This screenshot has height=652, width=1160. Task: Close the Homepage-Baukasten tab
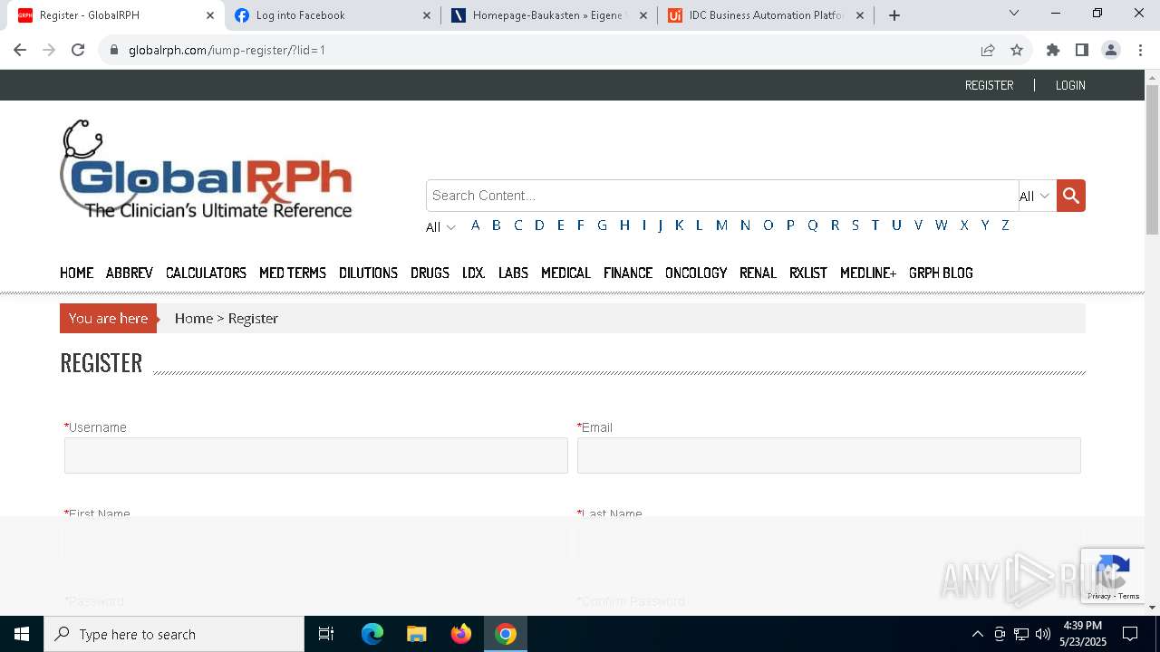point(643,15)
